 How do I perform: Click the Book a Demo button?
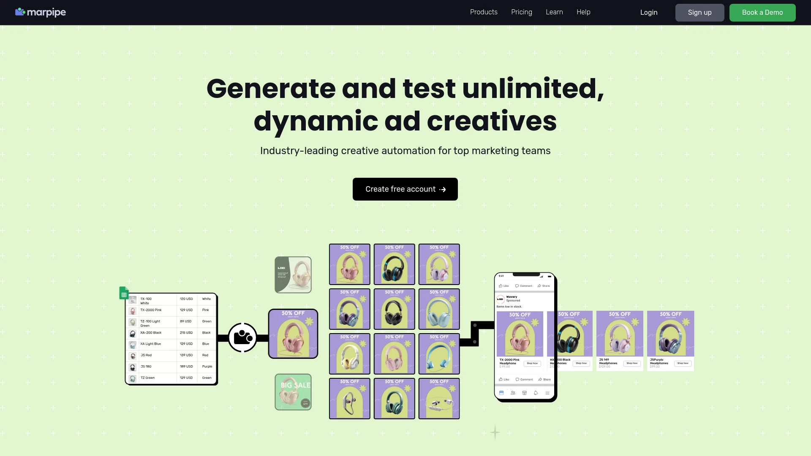(x=762, y=12)
